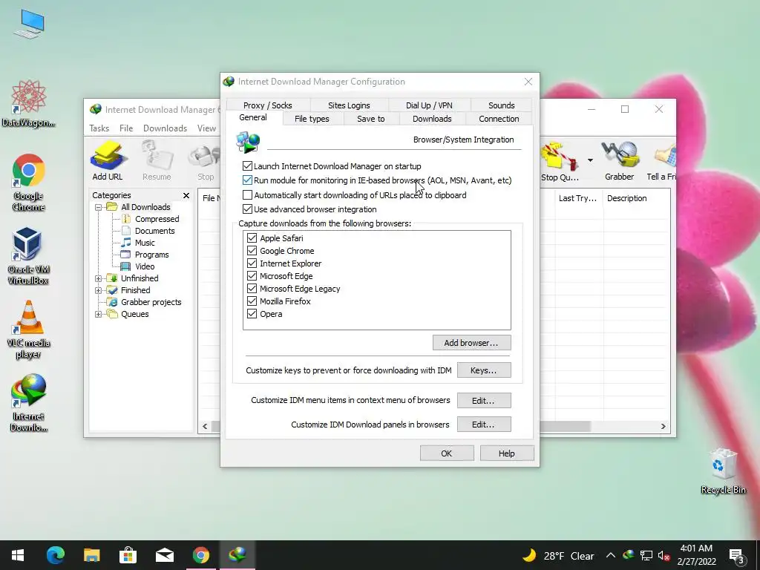Viewport: 760px width, 570px height.
Task: Uncheck Google Chrome in browser list
Action: (x=252, y=251)
